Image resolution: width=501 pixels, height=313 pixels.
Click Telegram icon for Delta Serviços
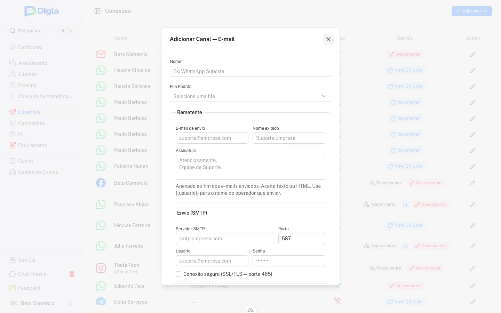[x=101, y=301]
